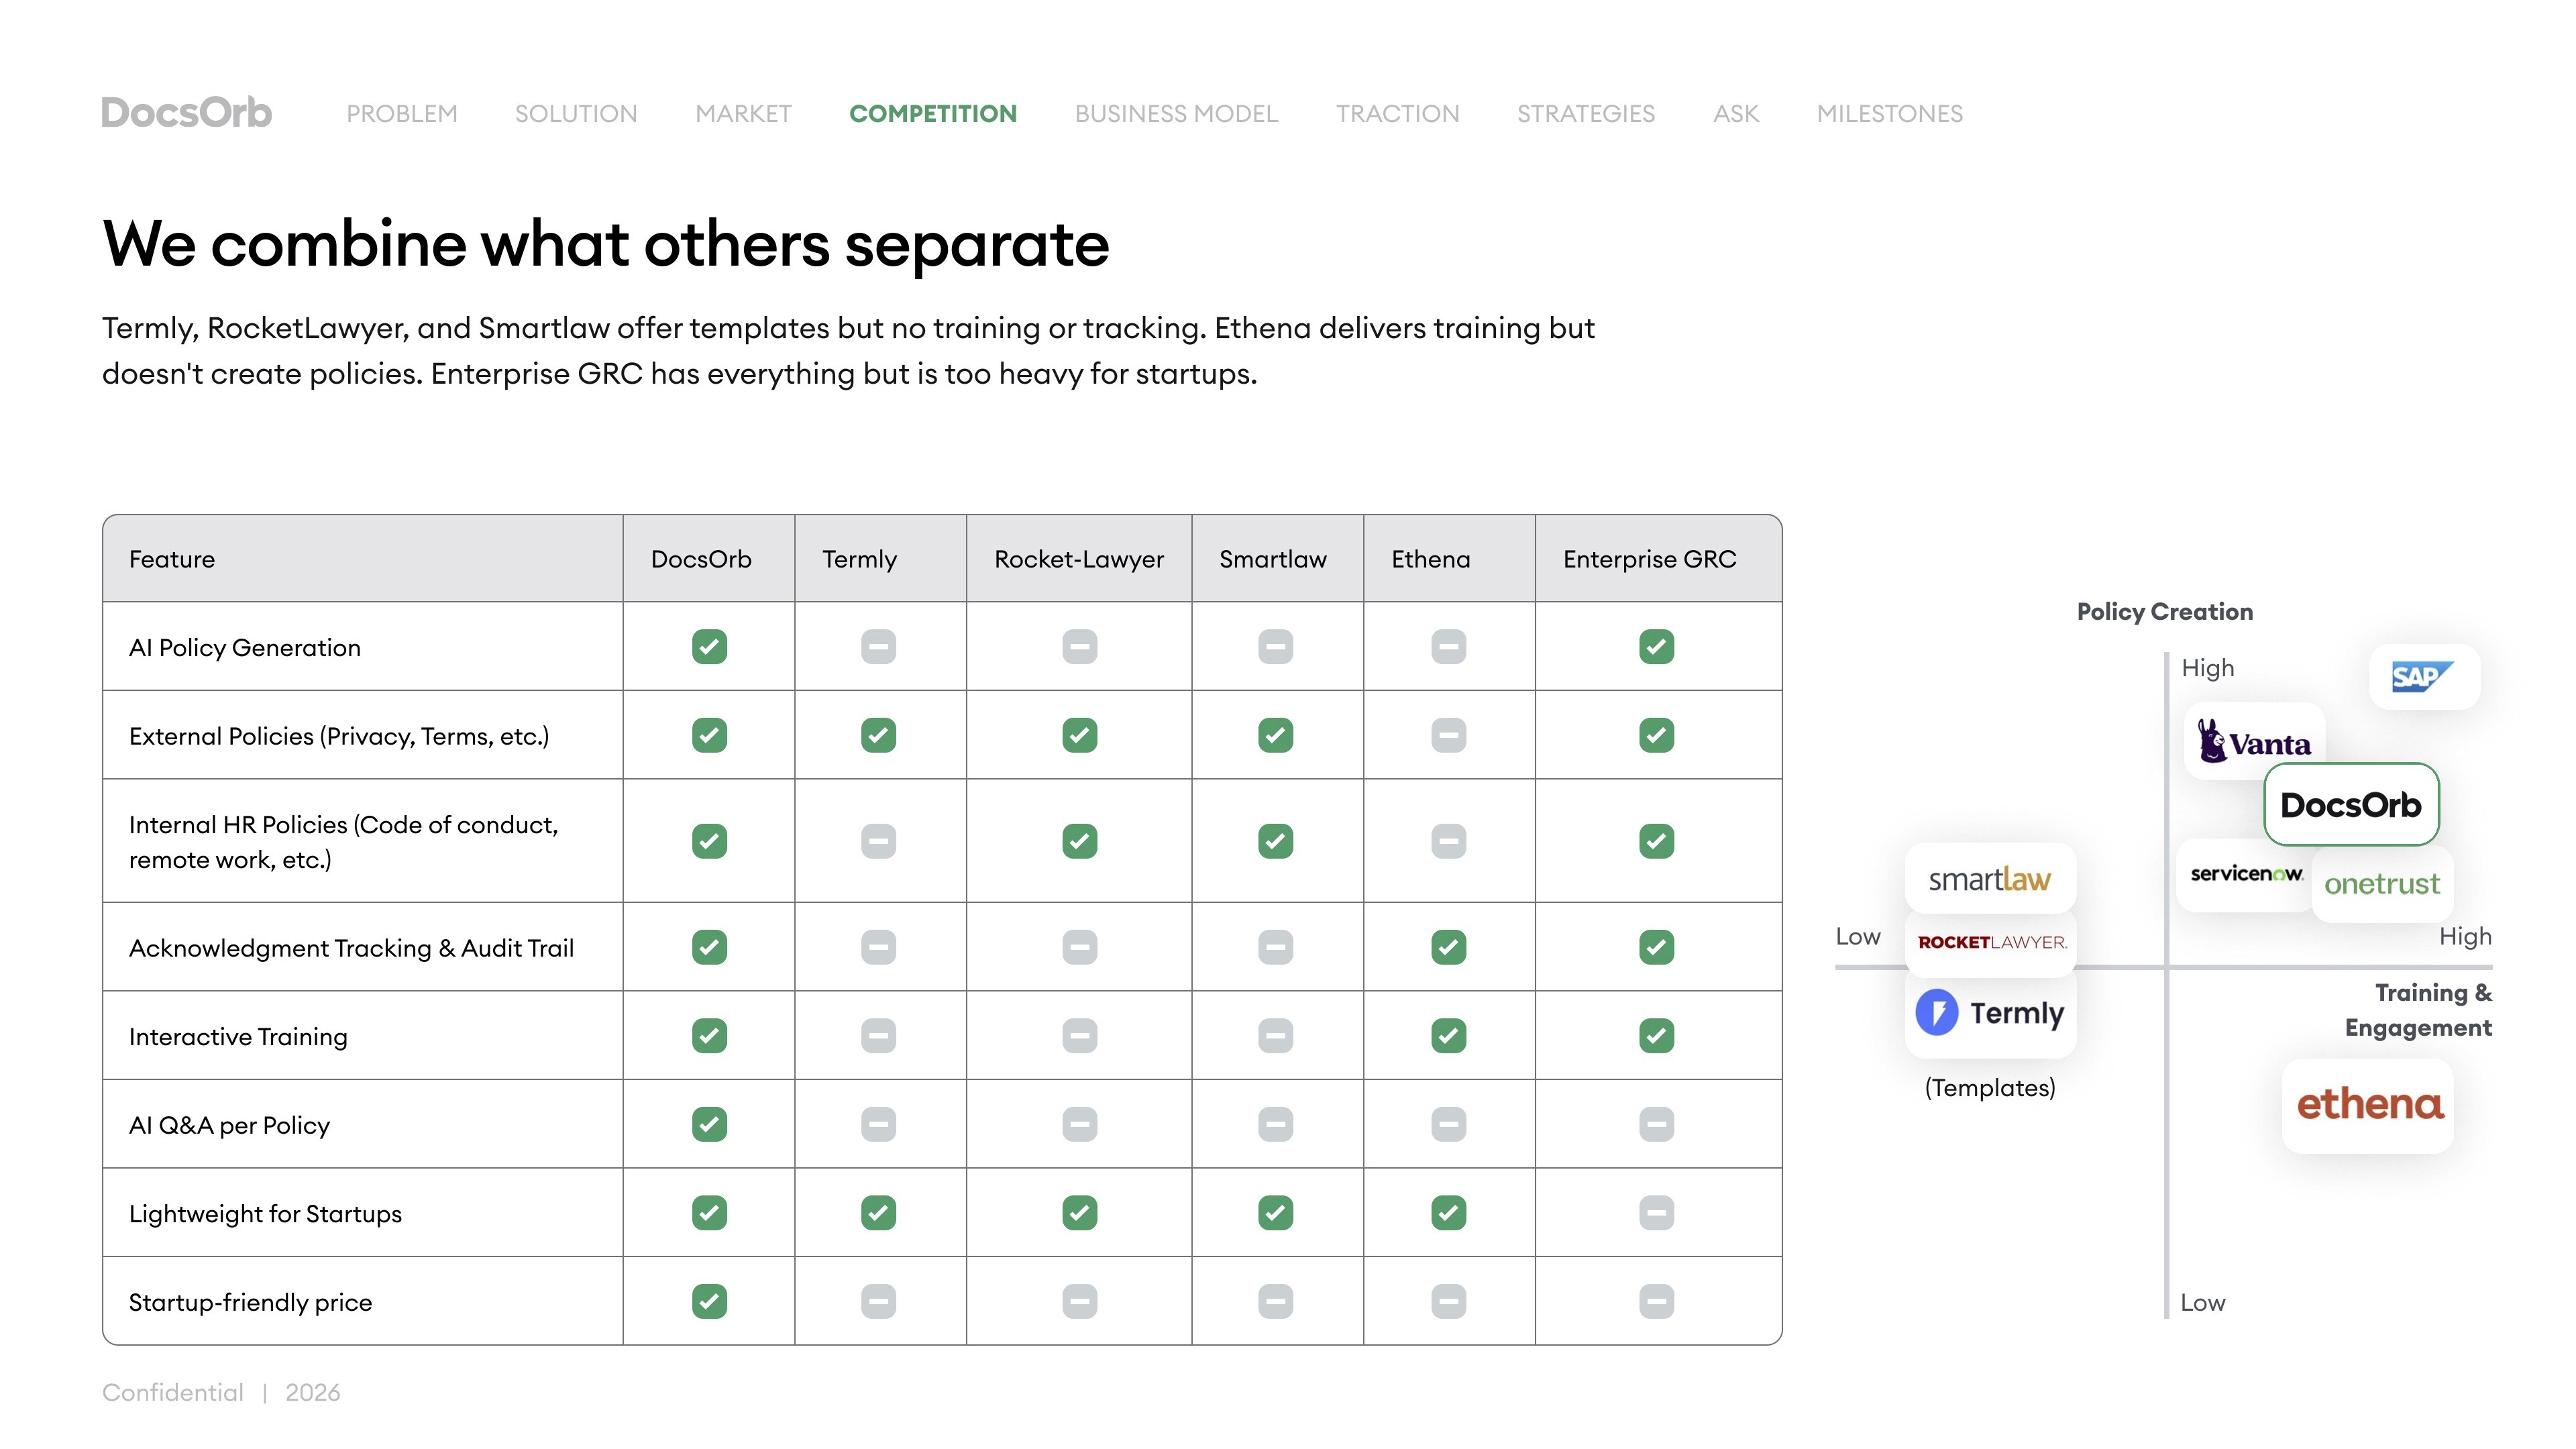Viewport: 2576px width, 1449px height.
Task: Click the Termly logo card
Action: (1990, 1013)
